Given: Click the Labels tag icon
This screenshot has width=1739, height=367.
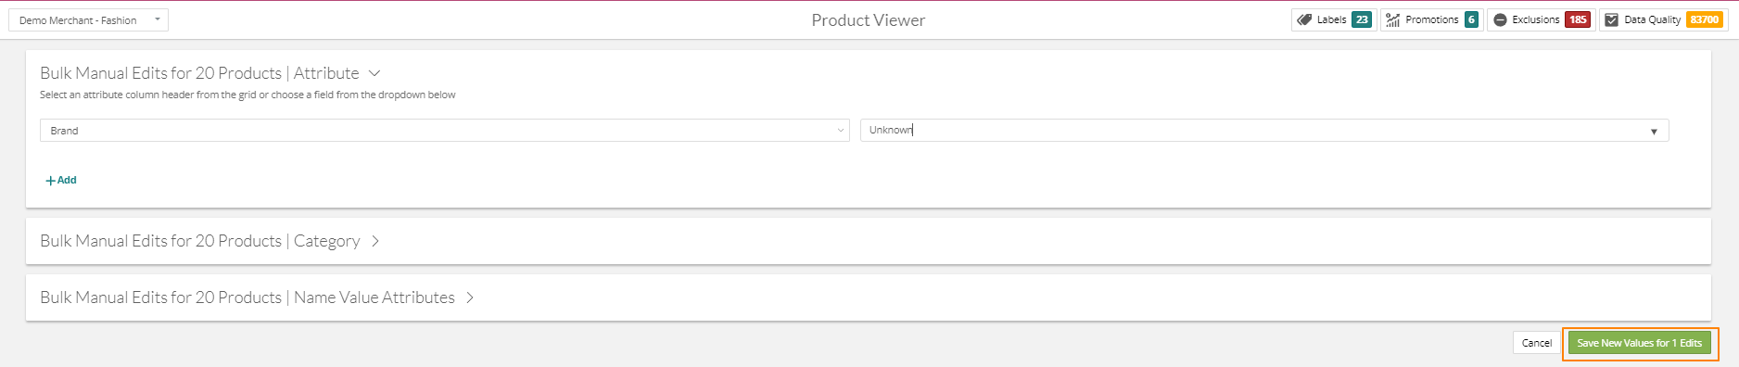Looking at the screenshot, I should (x=1304, y=19).
